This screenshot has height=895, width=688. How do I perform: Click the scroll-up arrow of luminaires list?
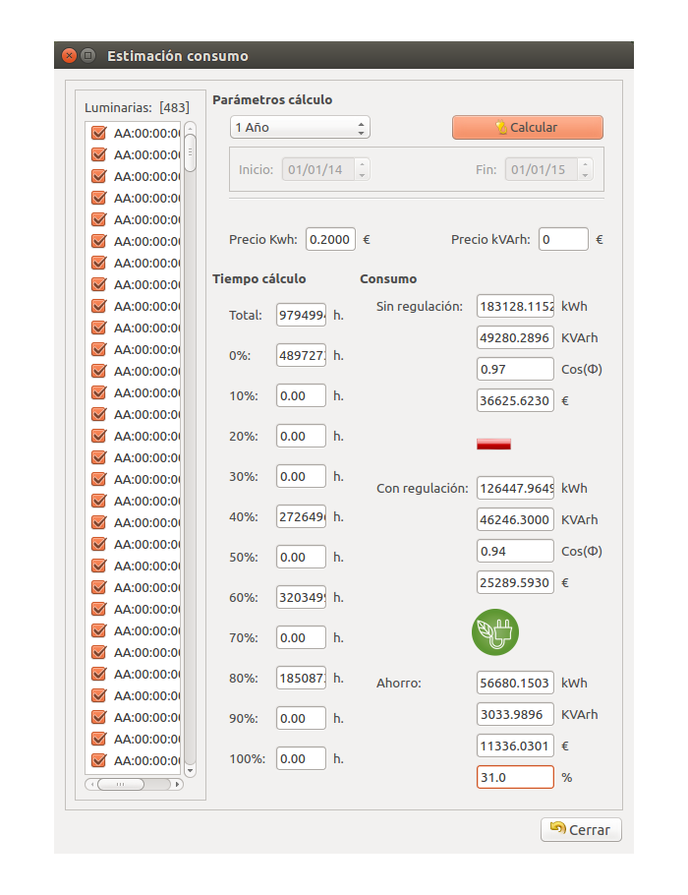[190, 128]
